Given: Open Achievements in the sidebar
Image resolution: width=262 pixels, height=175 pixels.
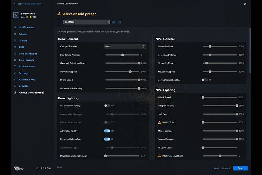Looking at the screenshot, I should click(x=27, y=66).
